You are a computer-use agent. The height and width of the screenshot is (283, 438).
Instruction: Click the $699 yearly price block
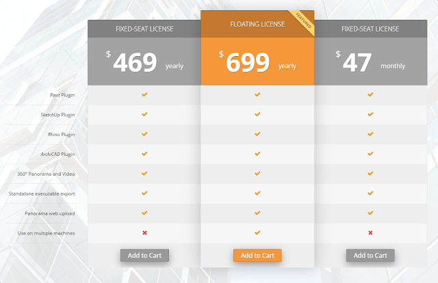[x=257, y=62]
